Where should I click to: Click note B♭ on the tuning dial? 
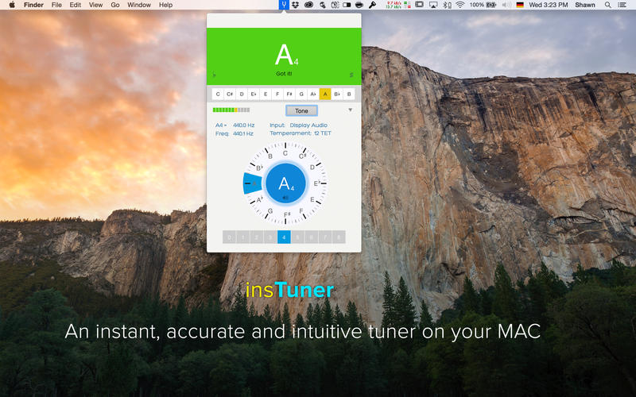[260, 168]
